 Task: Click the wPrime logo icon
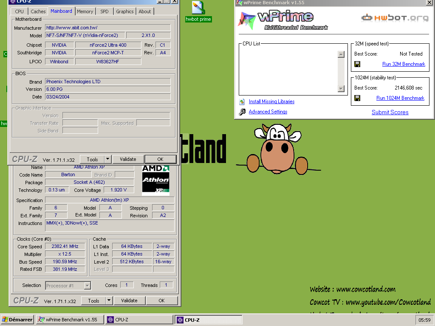pos(246,21)
